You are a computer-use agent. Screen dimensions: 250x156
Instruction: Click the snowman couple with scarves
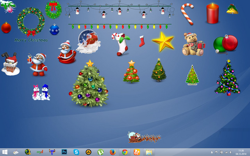click(x=41, y=92)
